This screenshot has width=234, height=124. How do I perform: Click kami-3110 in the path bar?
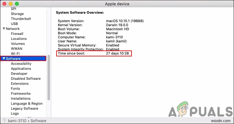tap(17, 121)
